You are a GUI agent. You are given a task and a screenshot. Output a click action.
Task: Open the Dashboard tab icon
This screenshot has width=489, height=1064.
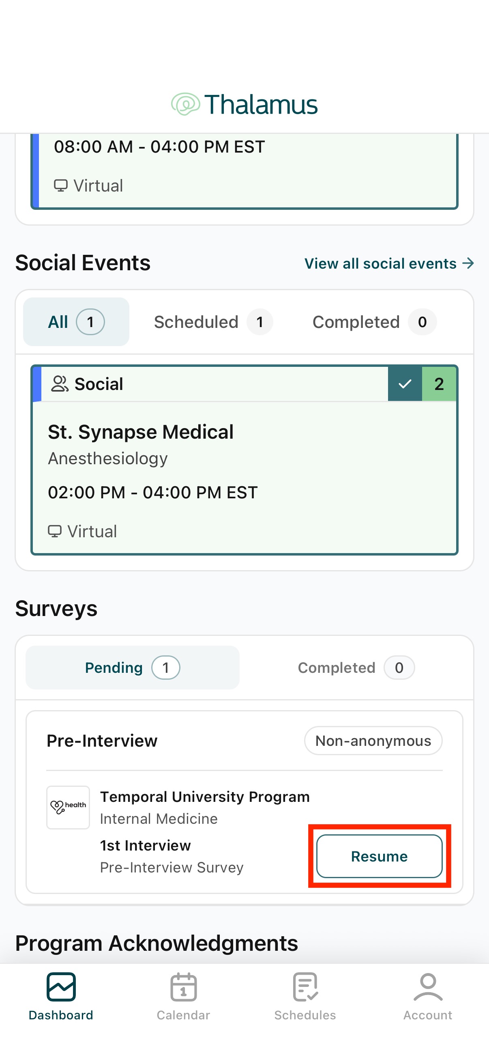(x=61, y=987)
